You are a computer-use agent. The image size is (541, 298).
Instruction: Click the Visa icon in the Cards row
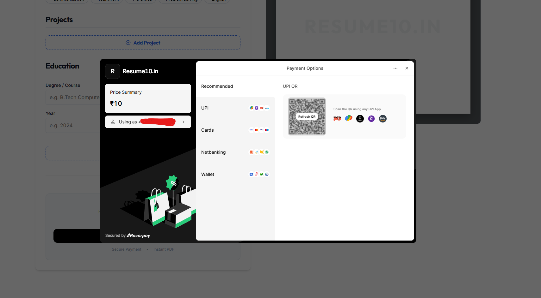(251, 130)
